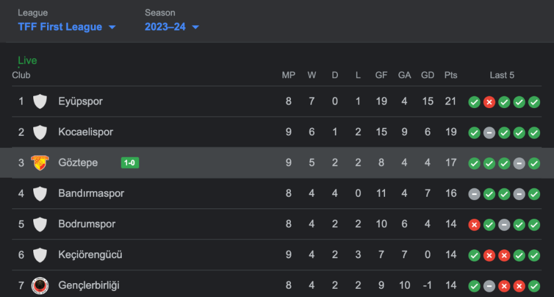Click Bandırmaspor's shield placeholder icon

point(39,194)
